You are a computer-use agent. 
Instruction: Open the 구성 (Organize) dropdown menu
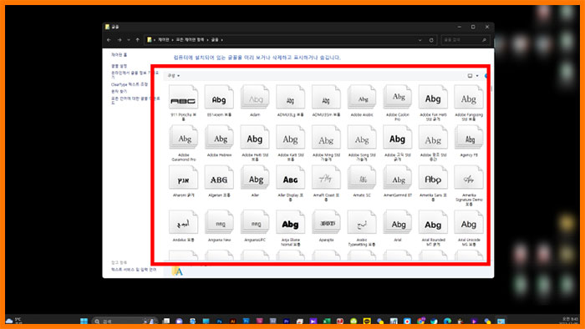coord(174,76)
